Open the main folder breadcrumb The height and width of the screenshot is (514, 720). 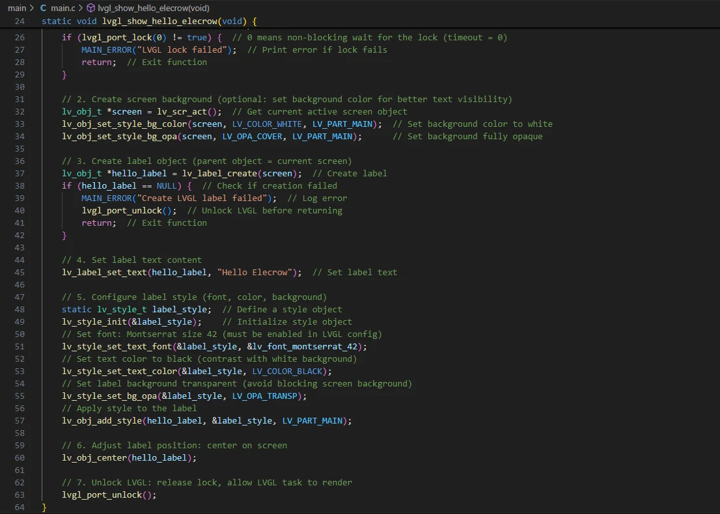pos(17,8)
